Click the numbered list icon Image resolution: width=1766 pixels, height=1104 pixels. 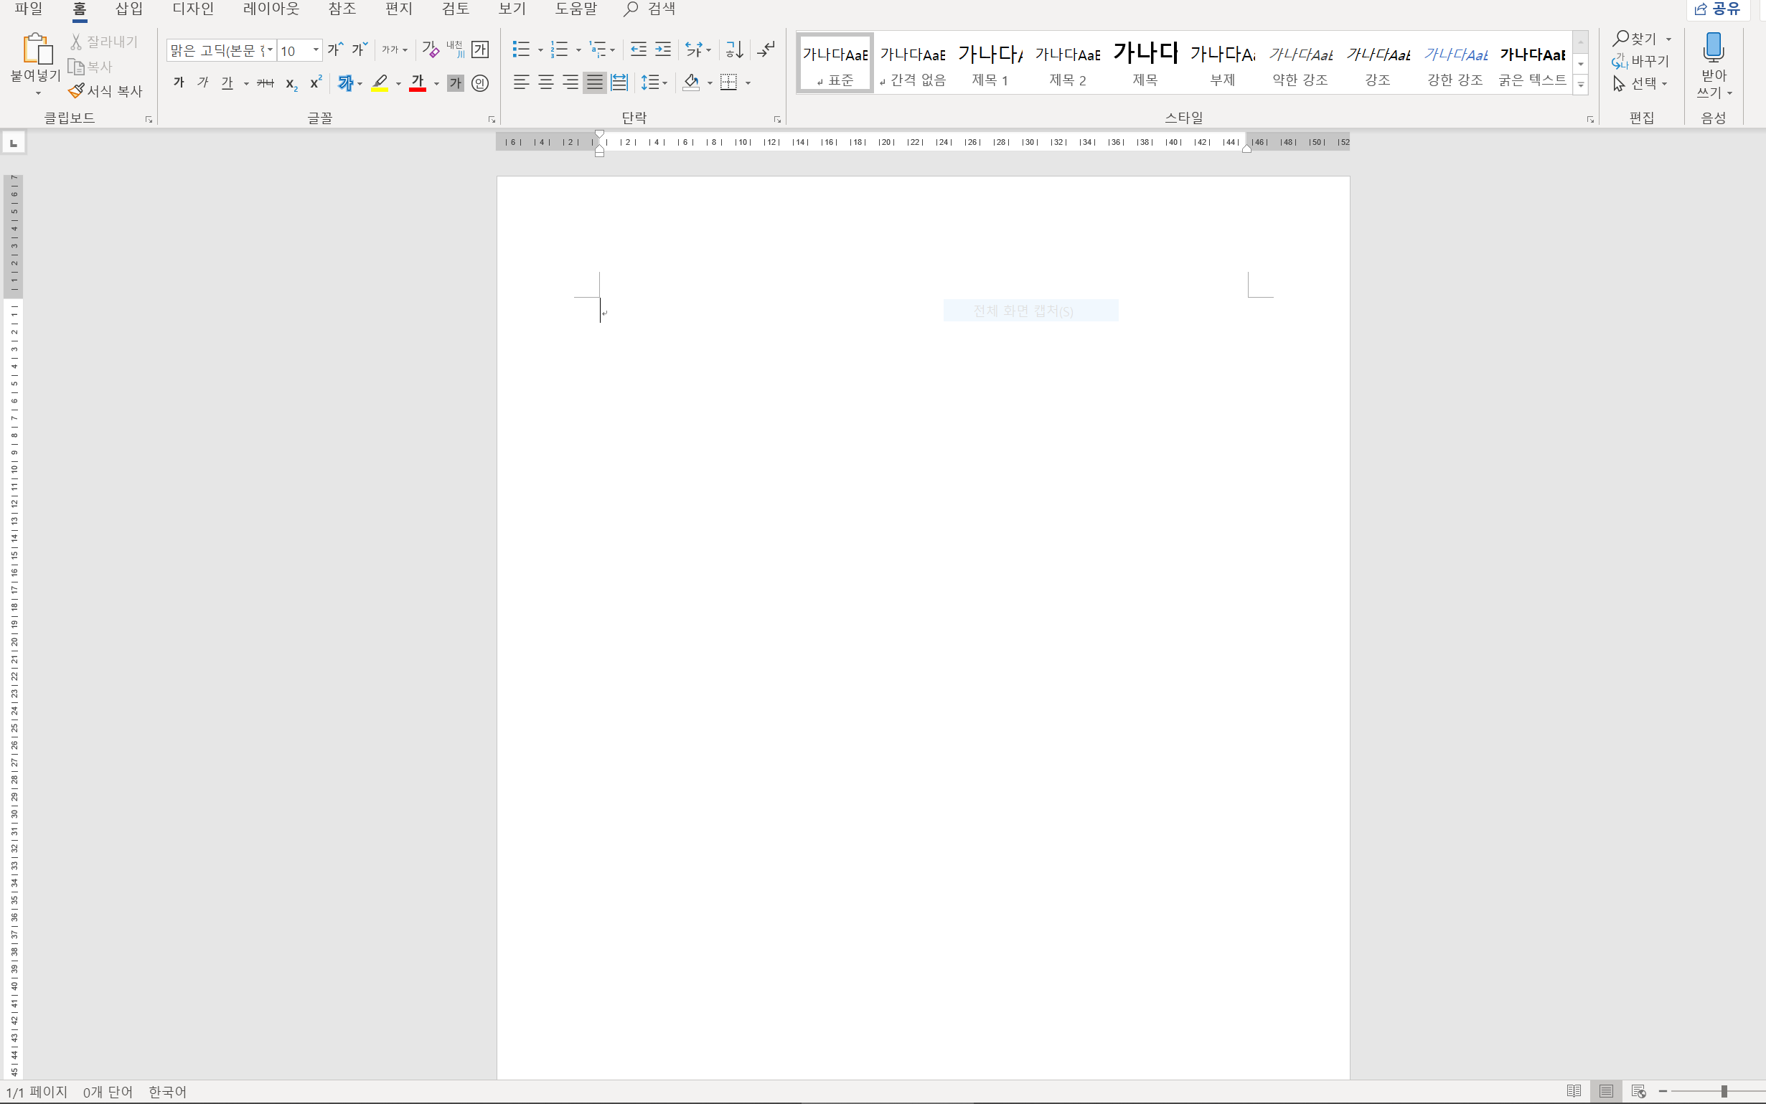[560, 49]
